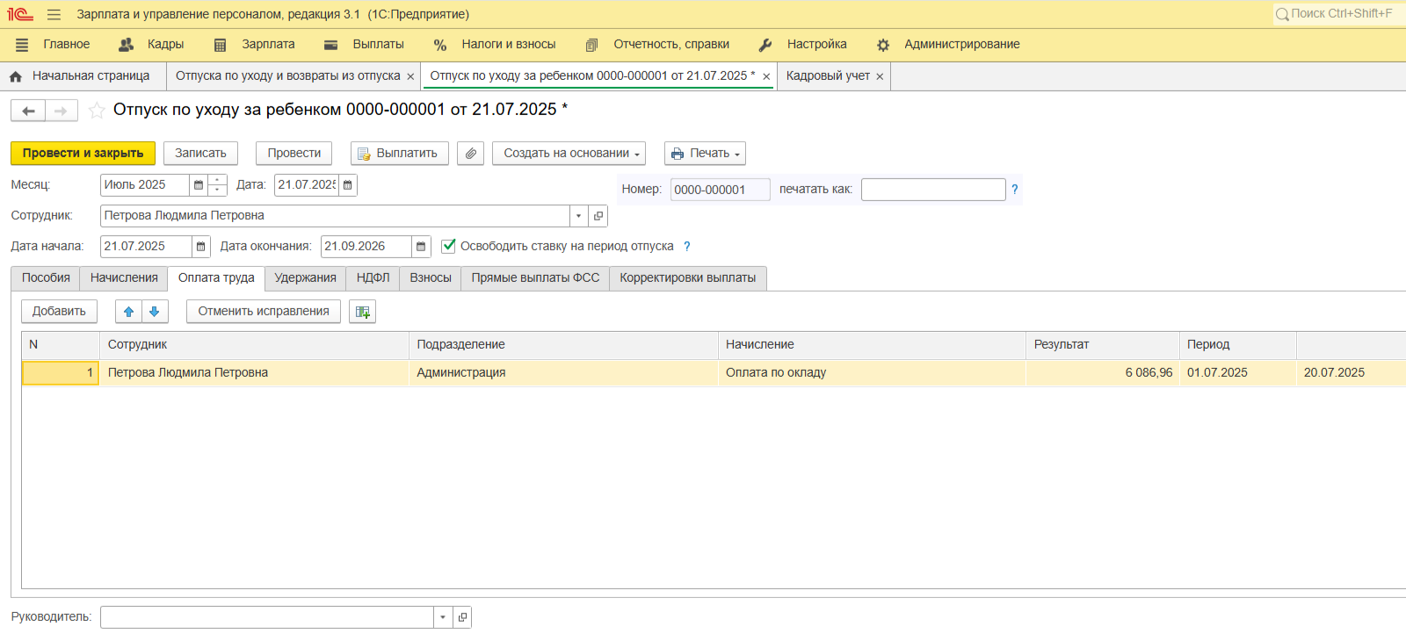
Task: Move row down with arrow
Action: [x=155, y=312]
